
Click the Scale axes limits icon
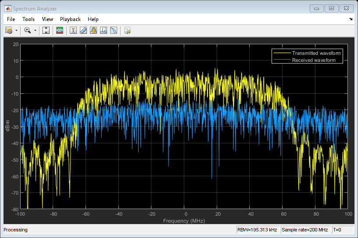pos(46,30)
